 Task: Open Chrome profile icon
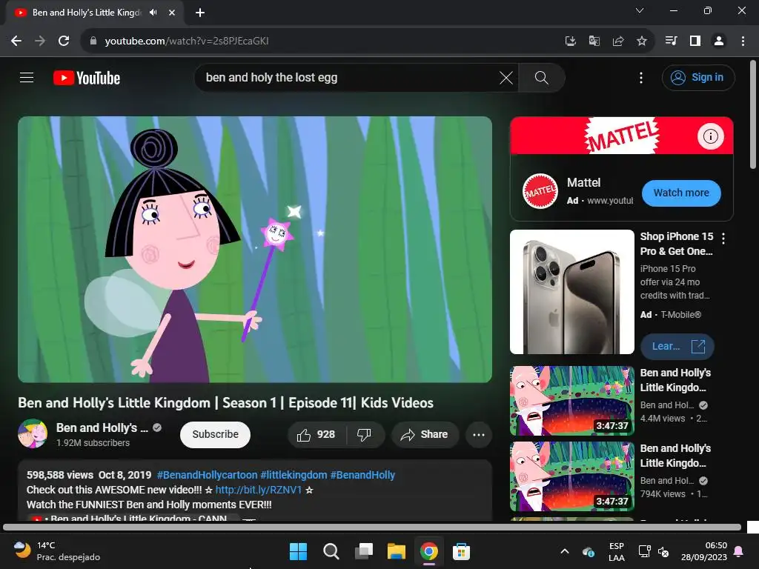coord(719,41)
